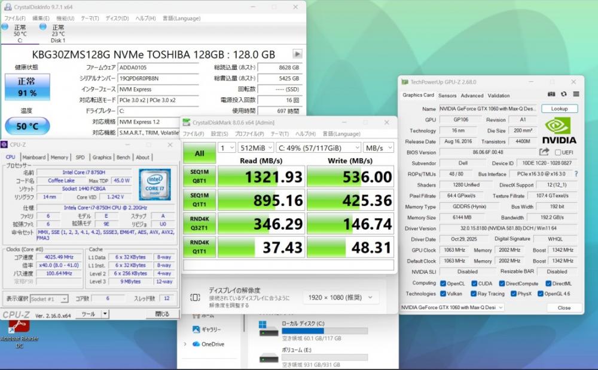Open the 512MiB test size dropdown

click(x=255, y=147)
